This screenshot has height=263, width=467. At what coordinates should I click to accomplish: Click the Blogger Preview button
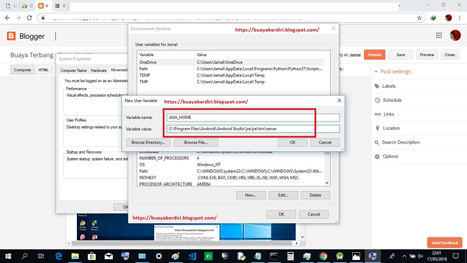point(427,55)
